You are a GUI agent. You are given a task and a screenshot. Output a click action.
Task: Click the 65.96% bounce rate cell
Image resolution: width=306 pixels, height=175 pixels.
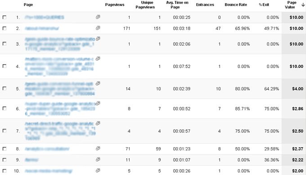[243, 28]
